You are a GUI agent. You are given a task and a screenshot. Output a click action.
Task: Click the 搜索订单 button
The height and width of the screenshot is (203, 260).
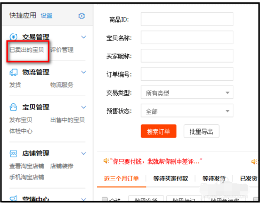159,131
